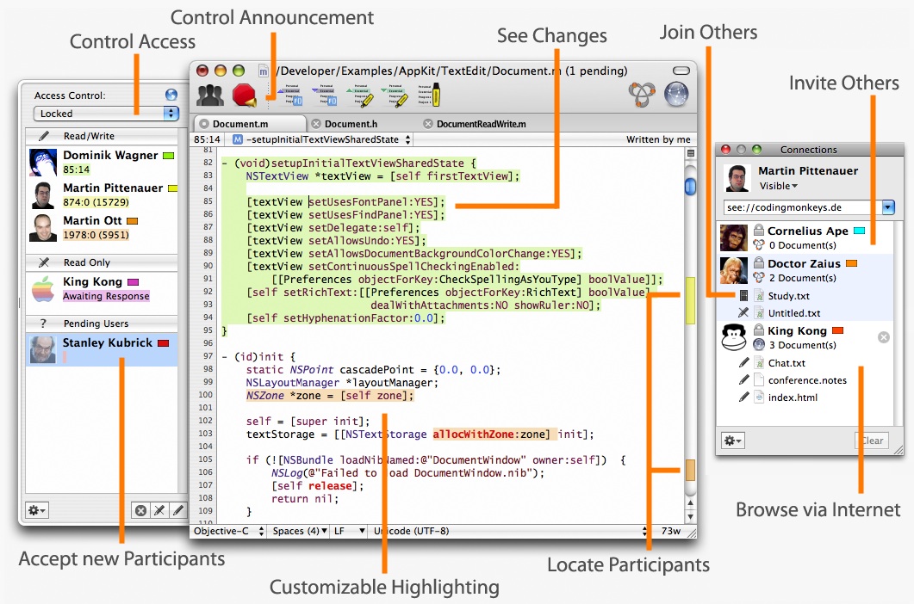The height and width of the screenshot is (604, 914).
Task: Click the lock icon beside King Kong in Connections
Action: (758, 330)
